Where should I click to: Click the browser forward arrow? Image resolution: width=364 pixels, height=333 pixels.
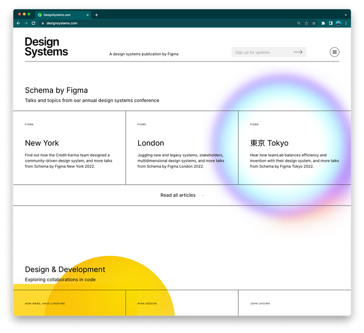pyautogui.click(x=26, y=23)
